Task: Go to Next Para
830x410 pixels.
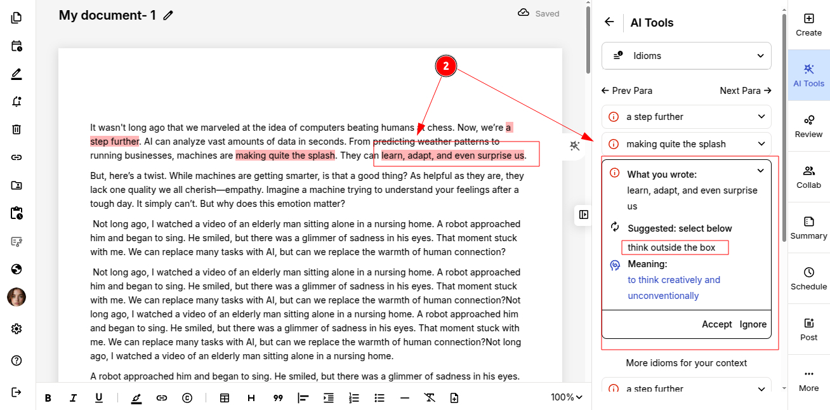Action: coord(745,91)
